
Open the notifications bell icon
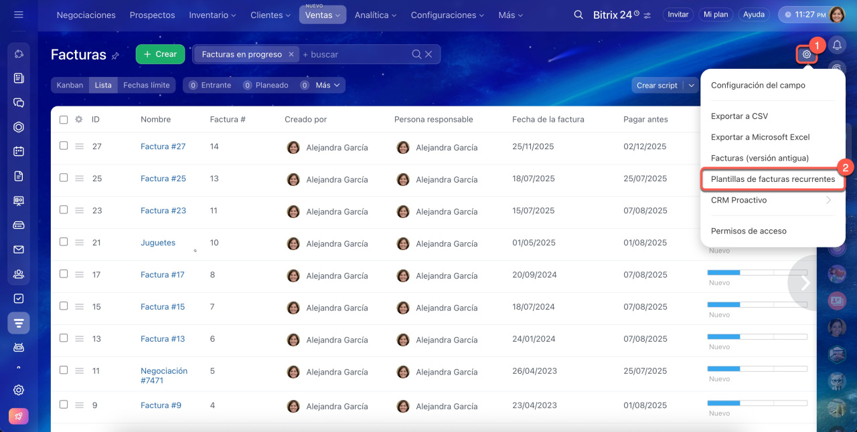pos(837,45)
